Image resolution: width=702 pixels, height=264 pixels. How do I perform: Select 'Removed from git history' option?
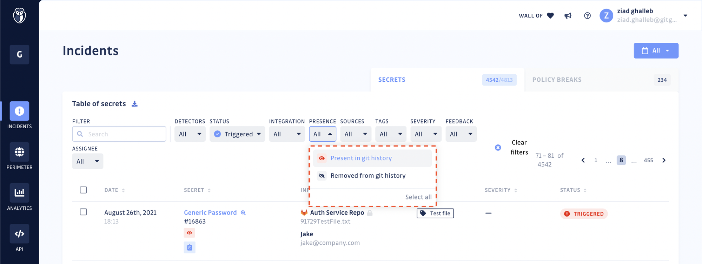(367, 175)
